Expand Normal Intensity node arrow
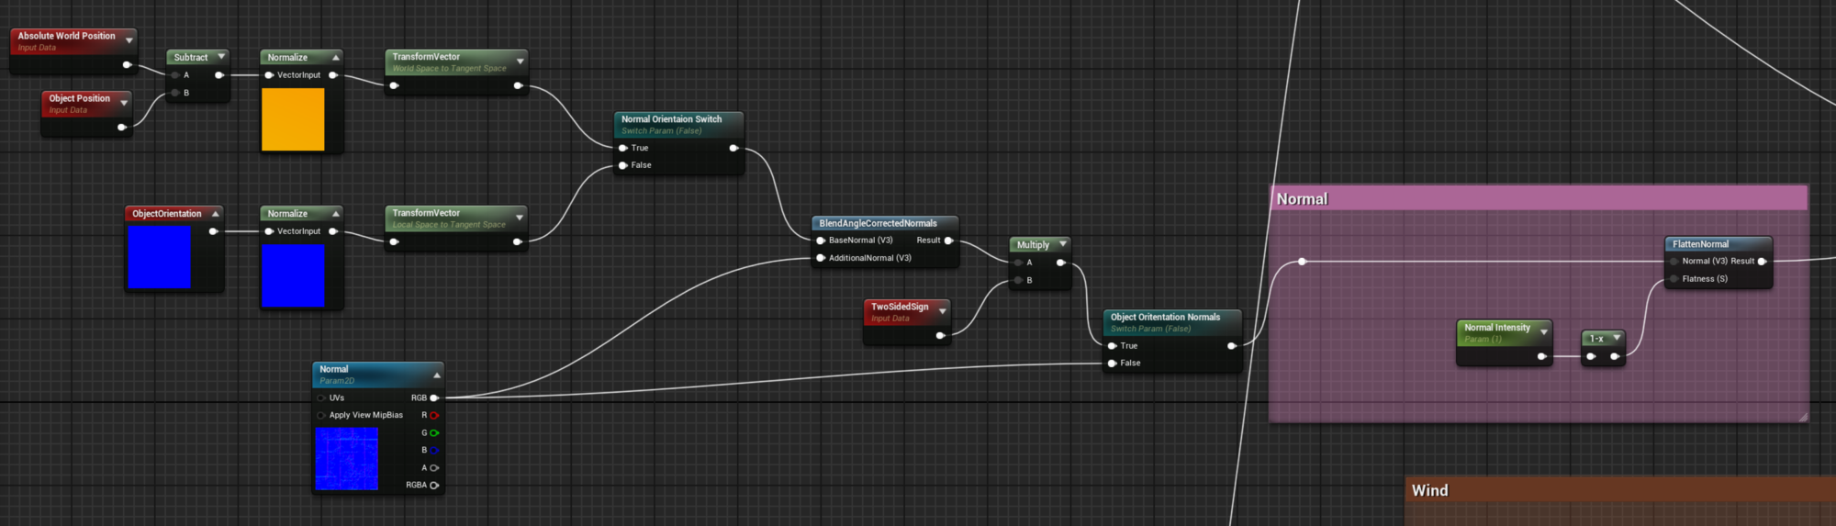Viewport: 1836px width, 526px height. pos(1544,332)
